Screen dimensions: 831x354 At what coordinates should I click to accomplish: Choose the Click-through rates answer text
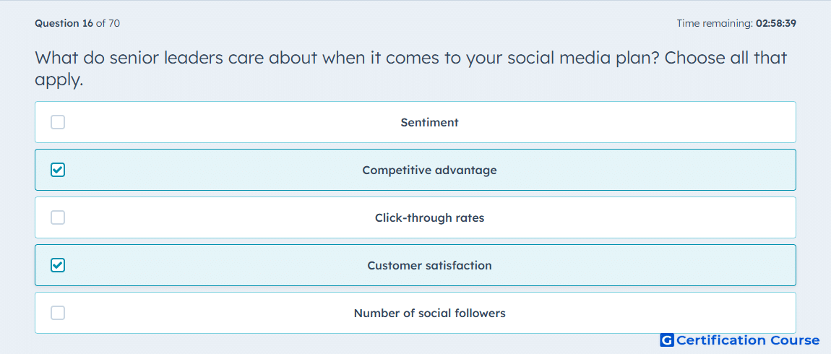click(429, 217)
